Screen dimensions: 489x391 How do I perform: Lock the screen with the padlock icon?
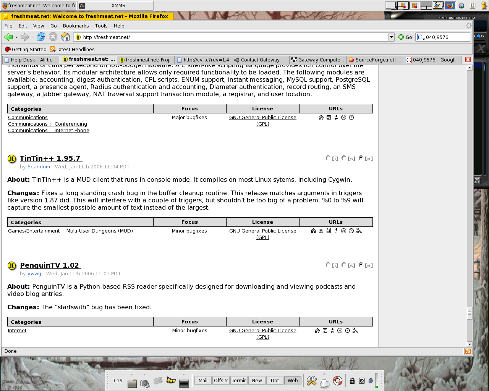coord(352,381)
